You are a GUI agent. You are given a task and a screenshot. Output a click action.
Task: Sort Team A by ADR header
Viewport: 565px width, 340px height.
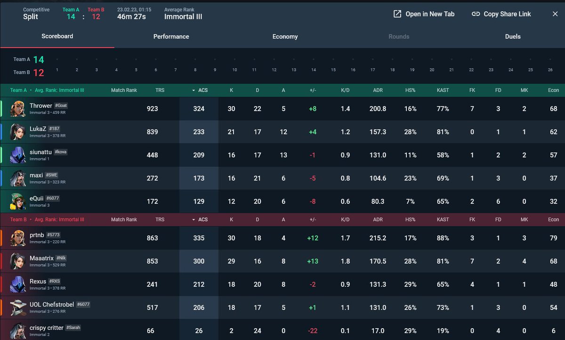(x=378, y=90)
